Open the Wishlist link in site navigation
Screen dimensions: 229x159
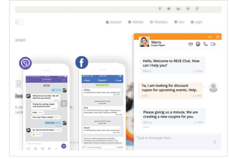click(136, 22)
